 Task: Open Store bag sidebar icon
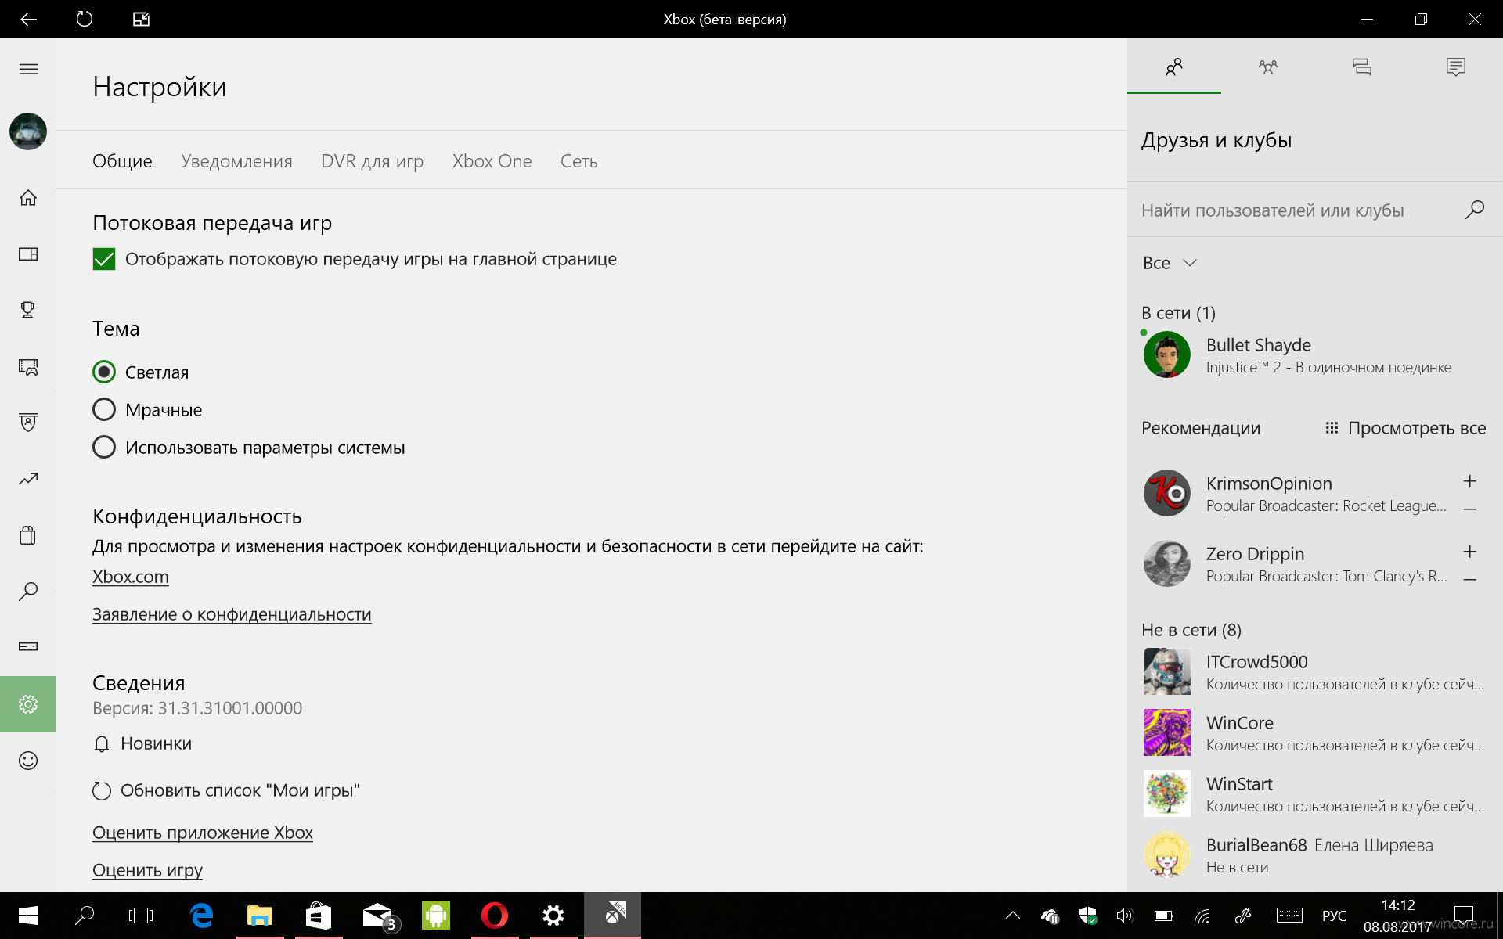pyautogui.click(x=28, y=535)
